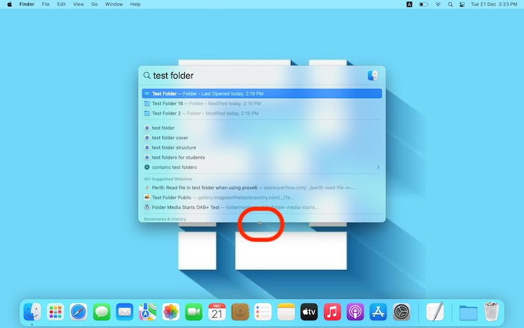Expand the 'contains test folders' chevron
This screenshot has width=524, height=328.
click(x=379, y=167)
